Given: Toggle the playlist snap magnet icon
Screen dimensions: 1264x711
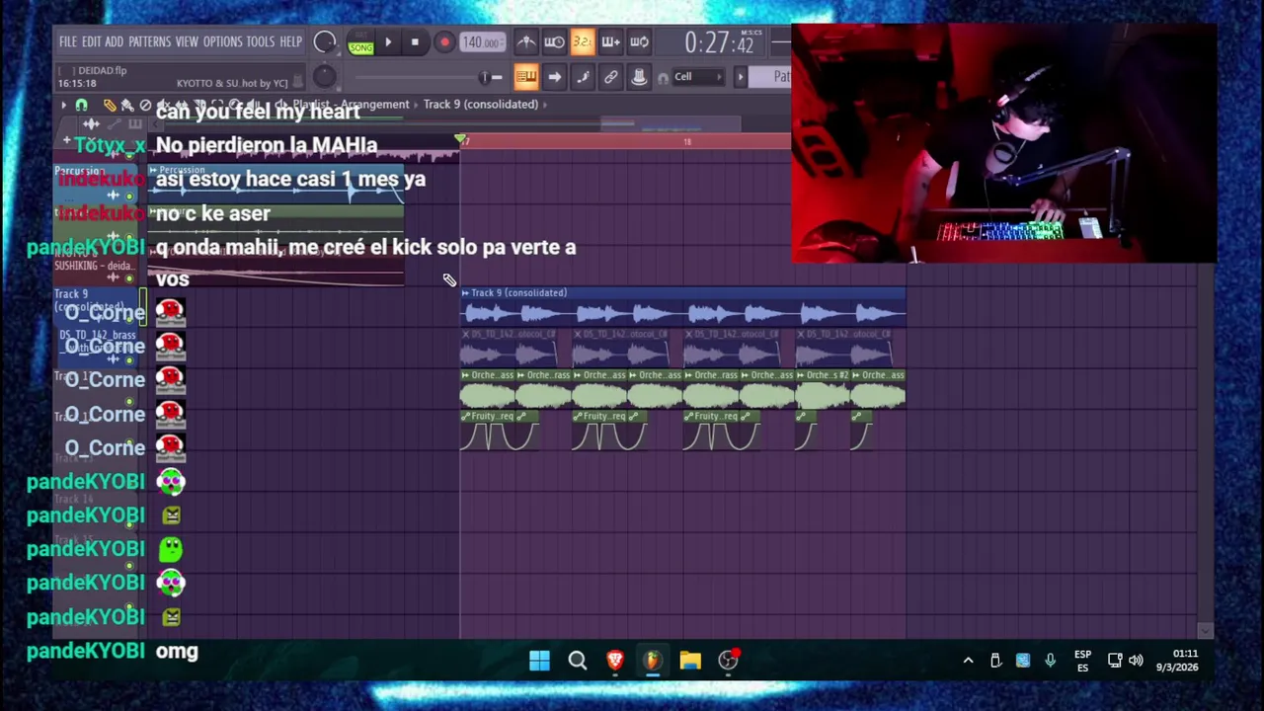Looking at the screenshot, I should click(82, 105).
